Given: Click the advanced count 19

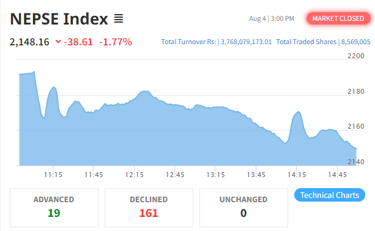Looking at the screenshot, I should pos(54,213).
